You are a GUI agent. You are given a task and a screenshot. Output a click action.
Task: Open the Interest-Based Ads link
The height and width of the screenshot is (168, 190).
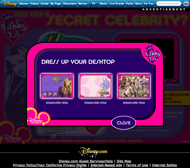pyautogui.click(x=106, y=165)
